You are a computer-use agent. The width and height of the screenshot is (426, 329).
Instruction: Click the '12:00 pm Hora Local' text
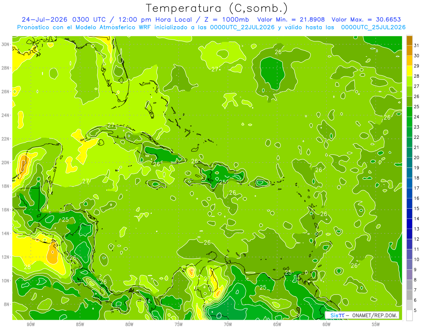tap(155, 20)
